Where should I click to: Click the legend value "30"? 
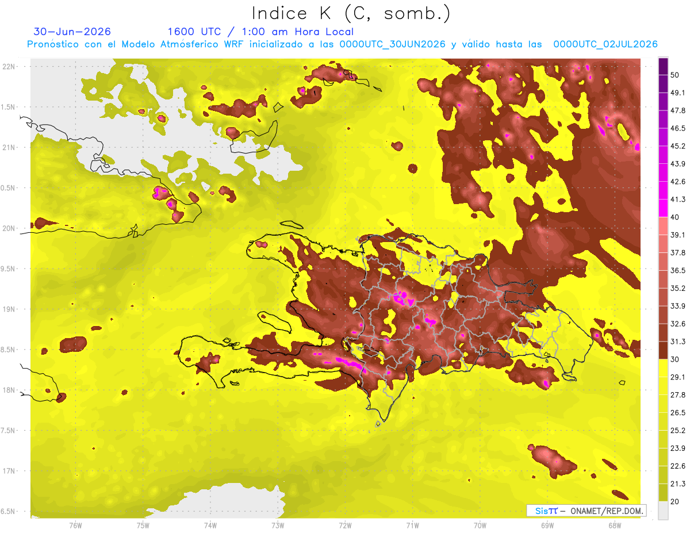(675, 359)
